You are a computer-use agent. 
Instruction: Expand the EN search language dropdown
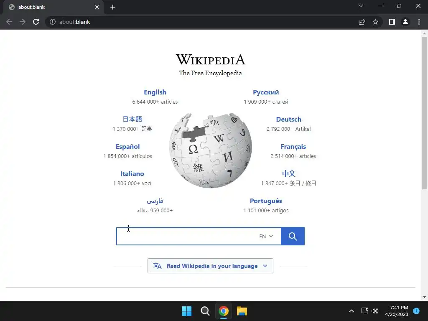click(266, 237)
